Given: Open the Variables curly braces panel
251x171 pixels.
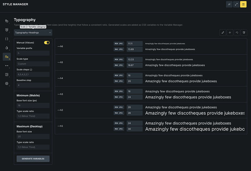Looking at the screenshot, I should [x=7, y=39].
